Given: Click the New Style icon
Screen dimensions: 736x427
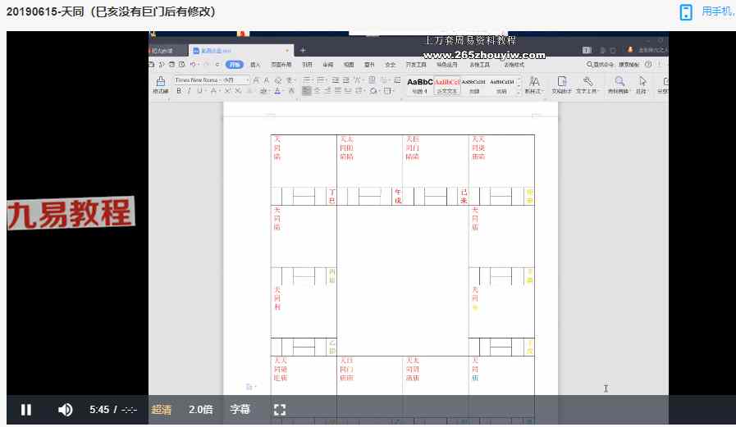Looking at the screenshot, I should point(533,81).
